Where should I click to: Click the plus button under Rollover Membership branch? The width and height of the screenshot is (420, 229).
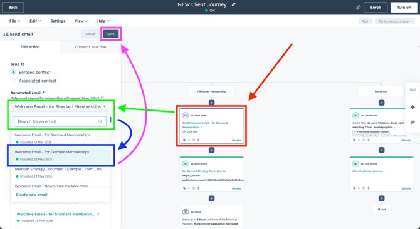pyautogui.click(x=212, y=103)
